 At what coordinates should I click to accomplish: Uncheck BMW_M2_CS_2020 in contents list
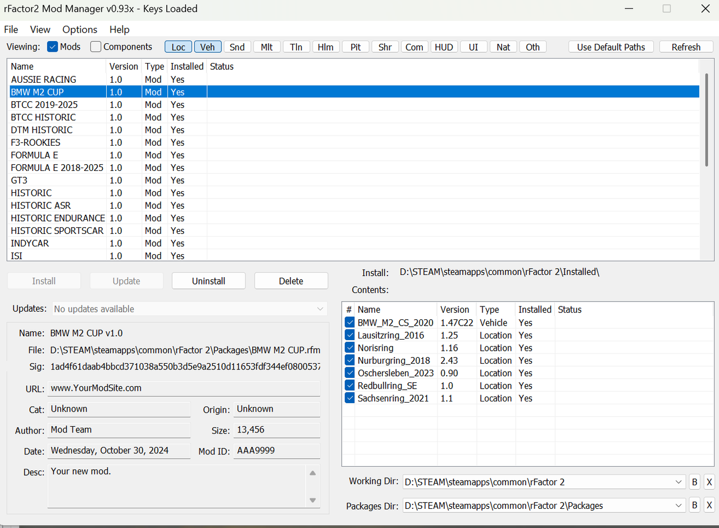point(349,323)
